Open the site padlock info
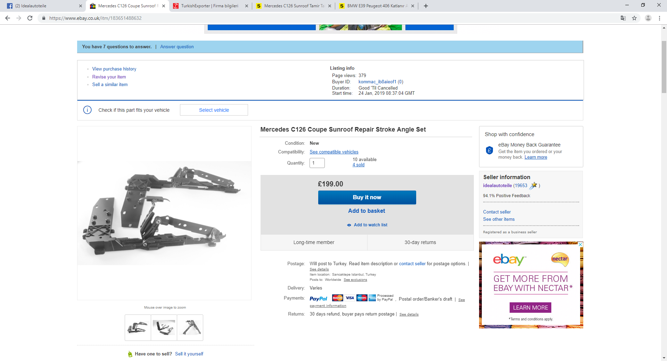 (44, 18)
